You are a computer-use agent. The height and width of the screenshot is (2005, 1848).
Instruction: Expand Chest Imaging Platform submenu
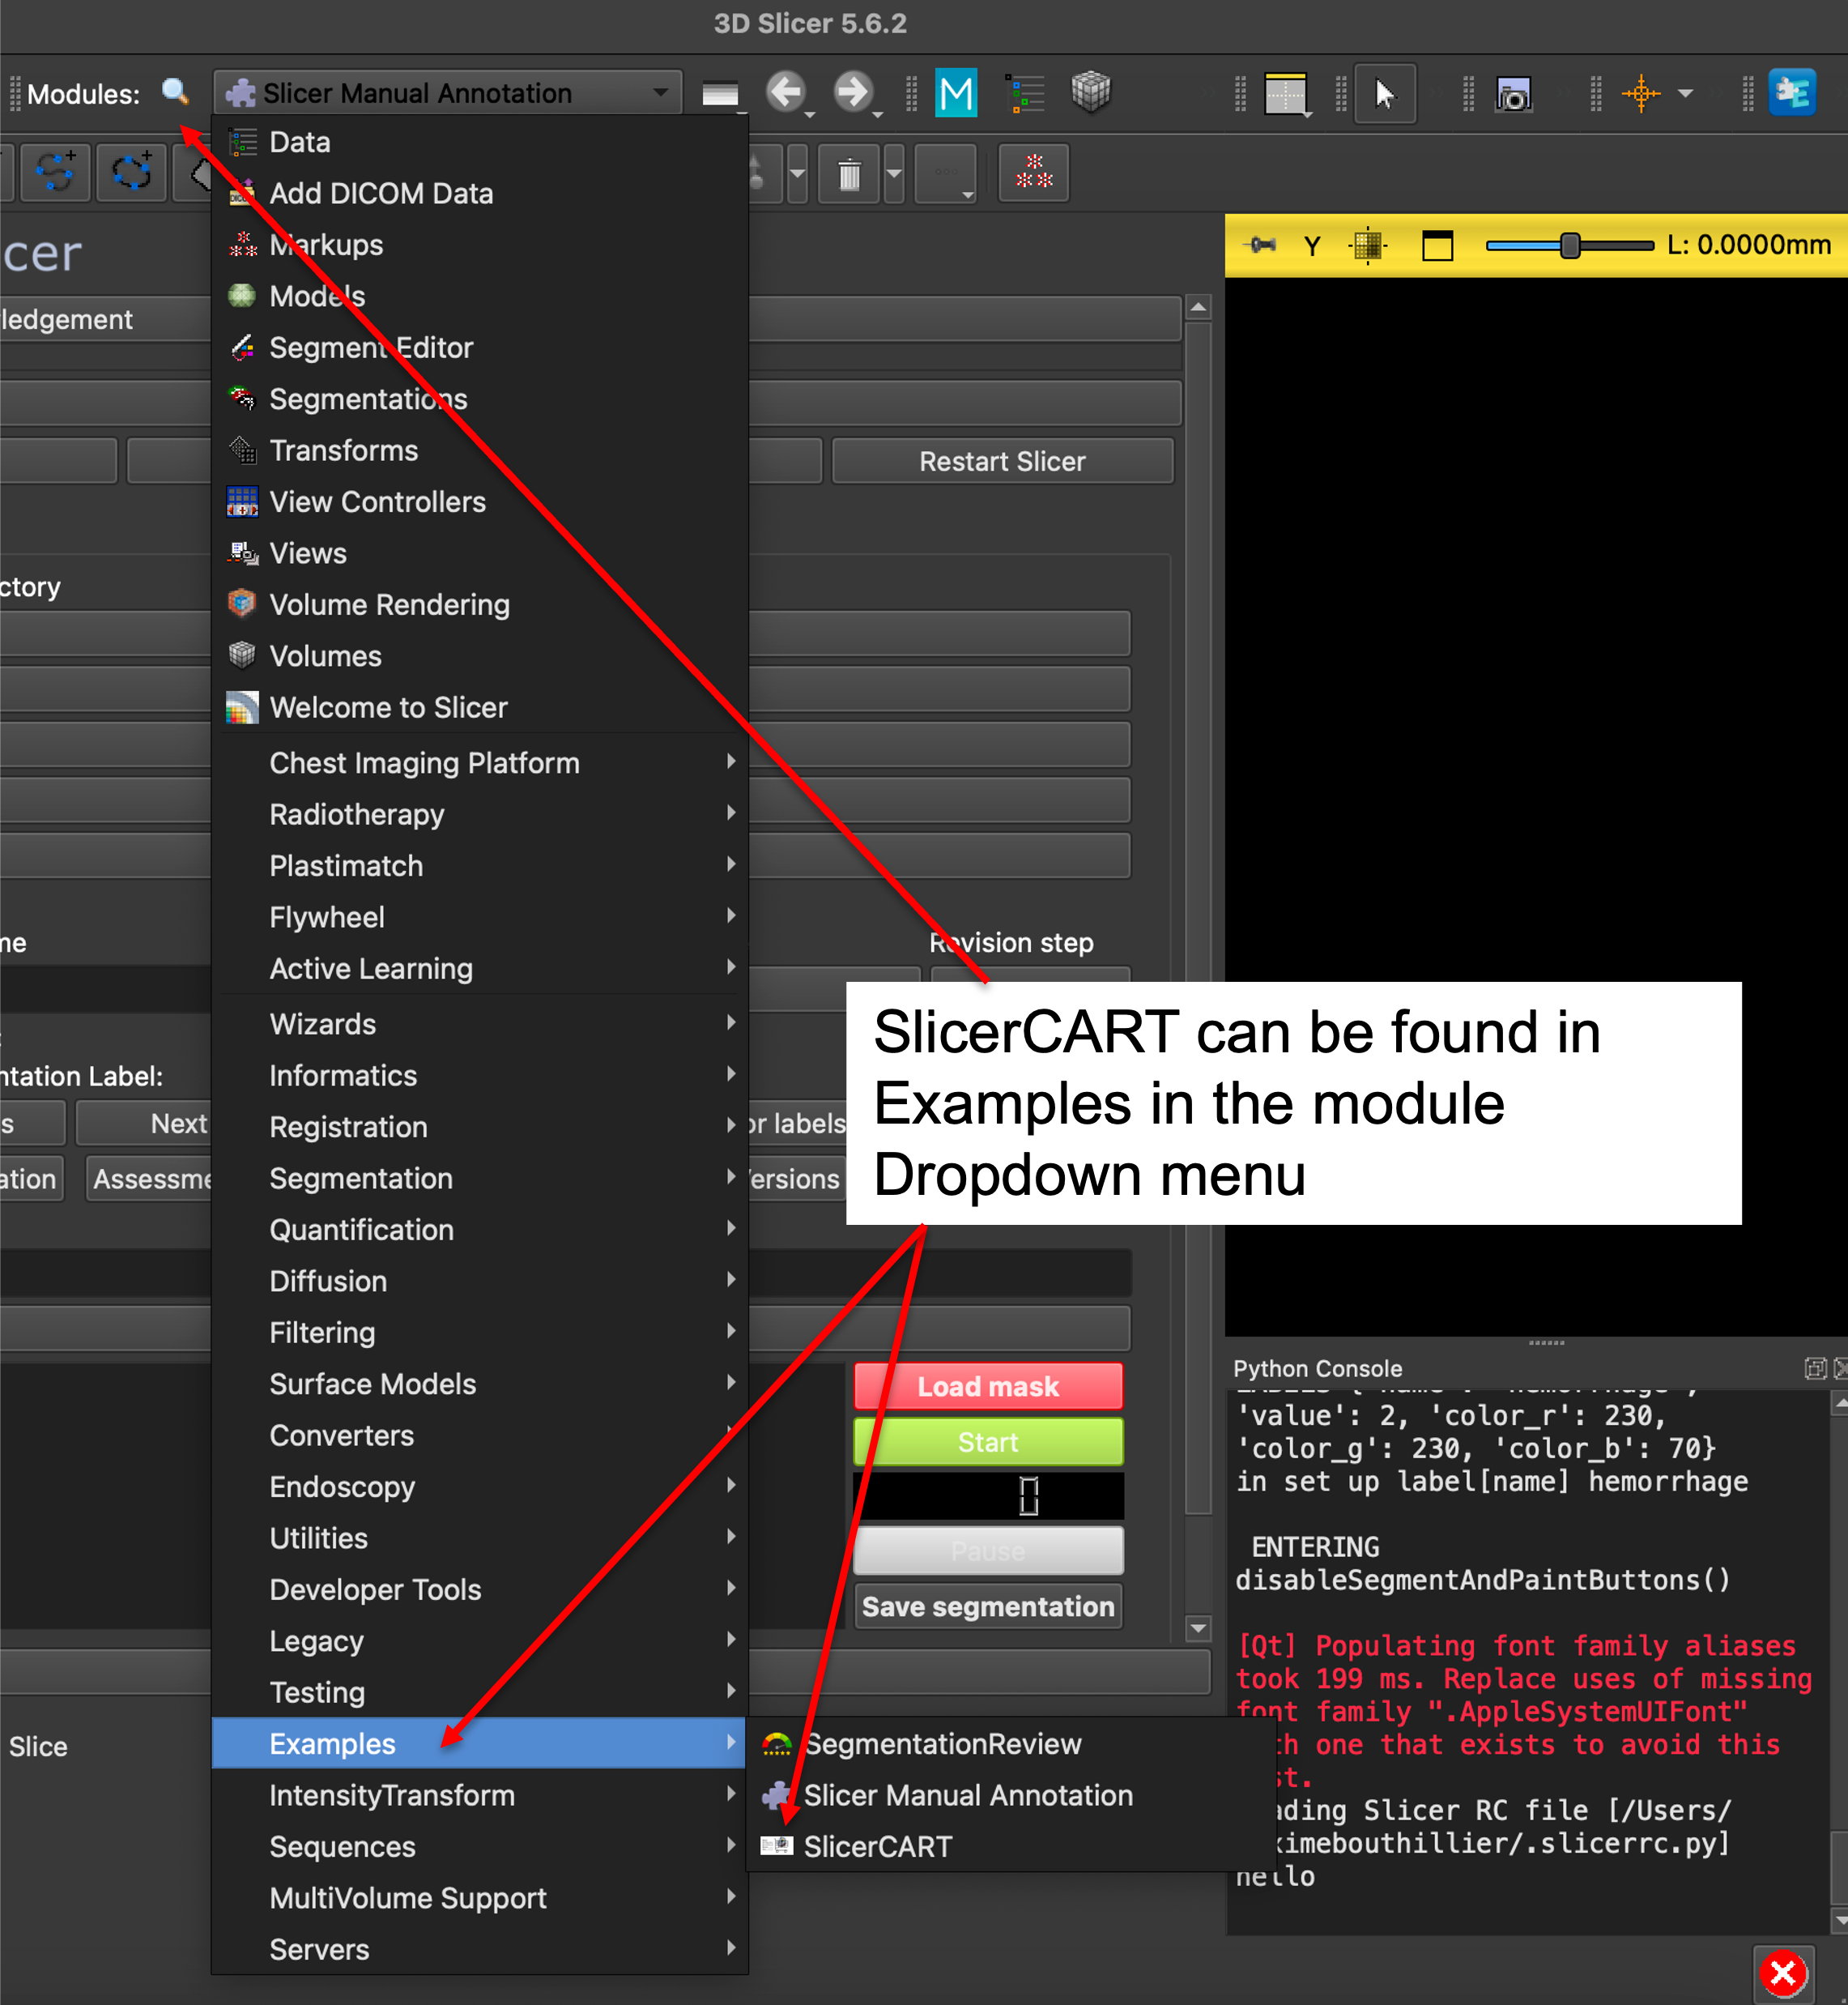(x=480, y=763)
